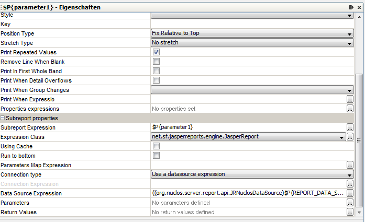This screenshot has height=222, width=365.
Task: Enable the Remove Line When Blank checkbox
Action: click(156, 62)
